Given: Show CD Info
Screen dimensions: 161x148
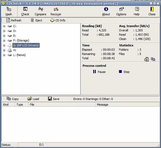Looking at the screenshot, I should 58,20.
